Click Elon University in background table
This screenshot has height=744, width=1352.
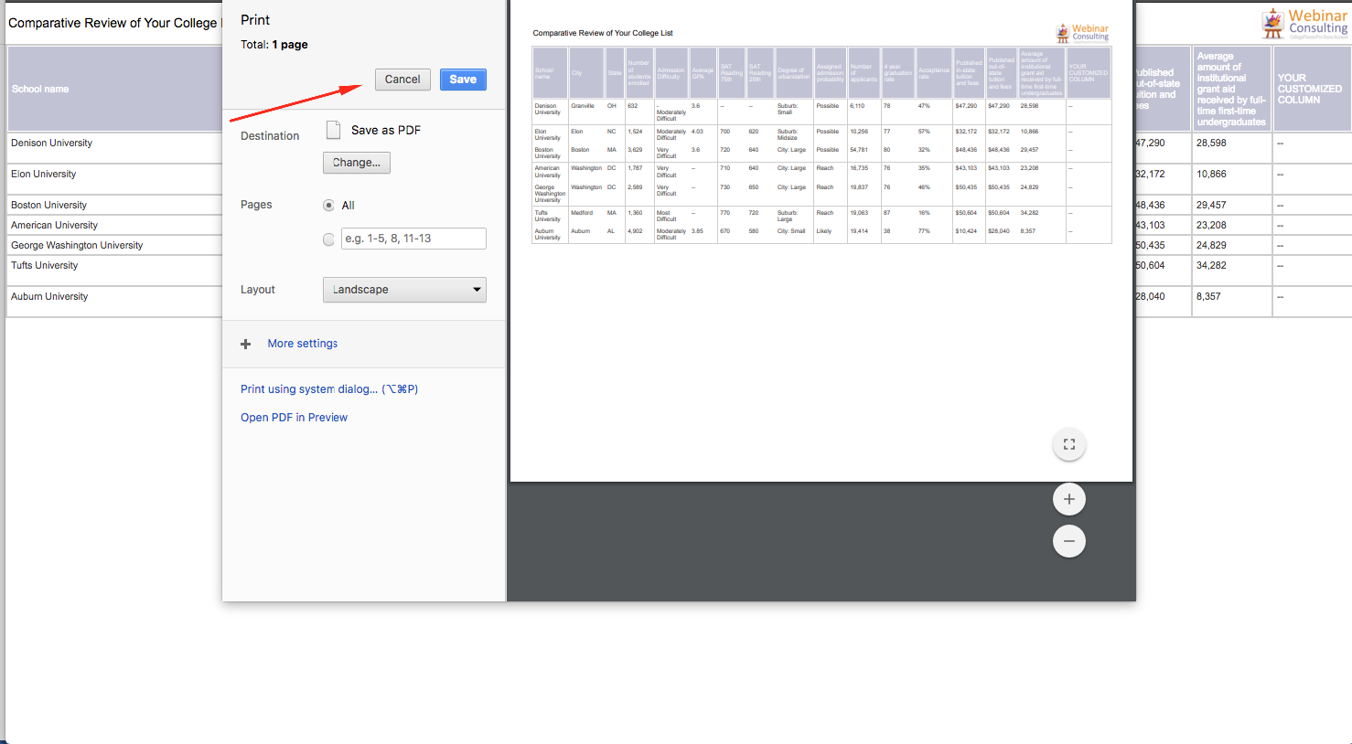[x=43, y=175]
